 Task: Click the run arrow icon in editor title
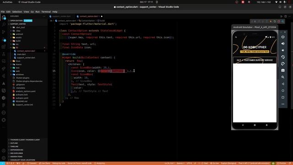[282, 16]
